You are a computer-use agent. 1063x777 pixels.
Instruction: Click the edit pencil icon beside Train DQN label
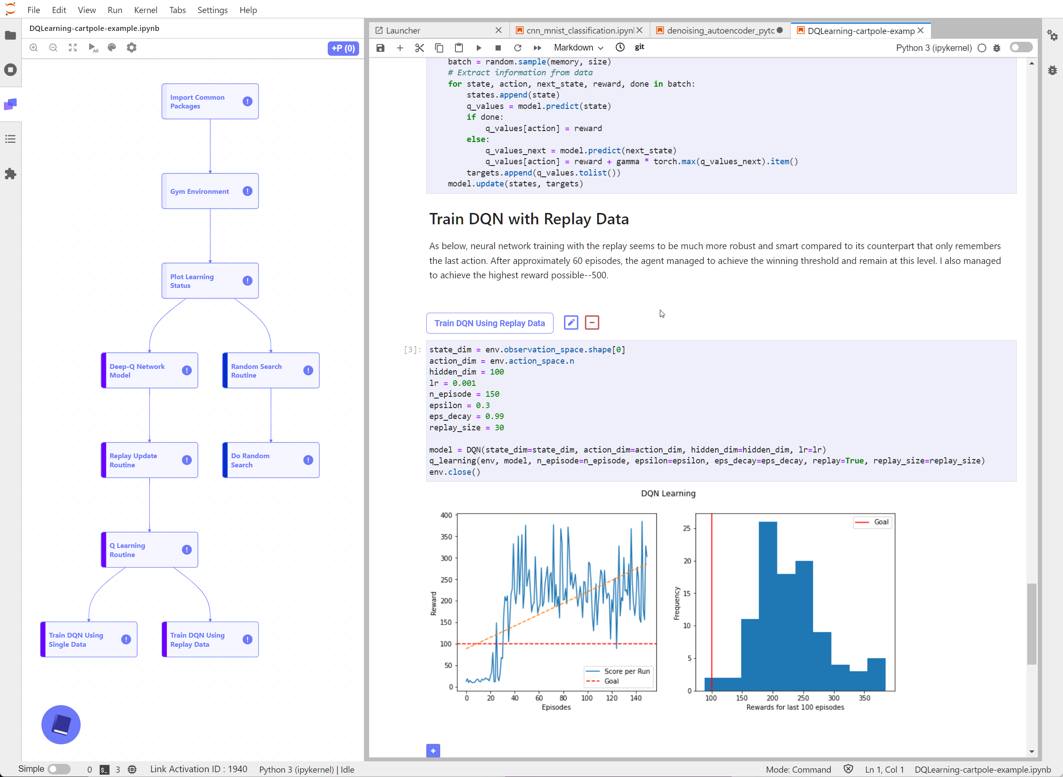coord(571,323)
